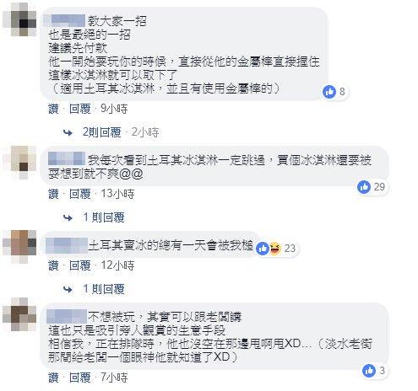The image size is (418, 391).
Task: Like the comment posted 7小時 ago
Action: pos(53,378)
